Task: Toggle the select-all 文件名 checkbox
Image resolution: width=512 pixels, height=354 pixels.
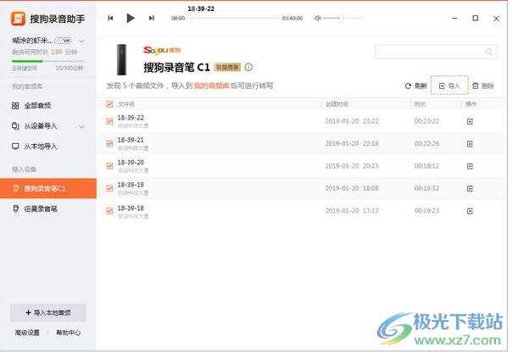Action: click(109, 104)
